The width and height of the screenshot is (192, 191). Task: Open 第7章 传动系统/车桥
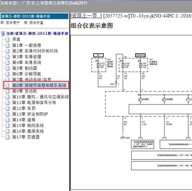[x=32, y=80]
